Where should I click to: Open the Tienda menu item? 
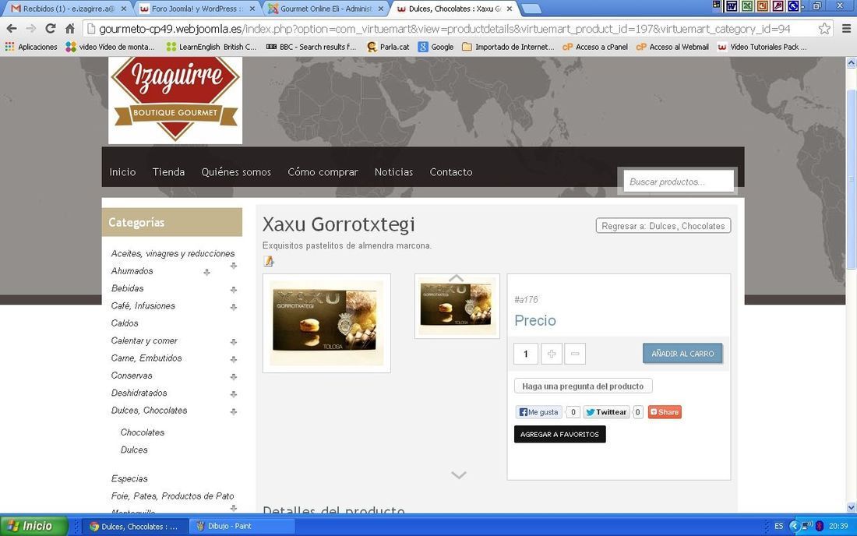168,172
